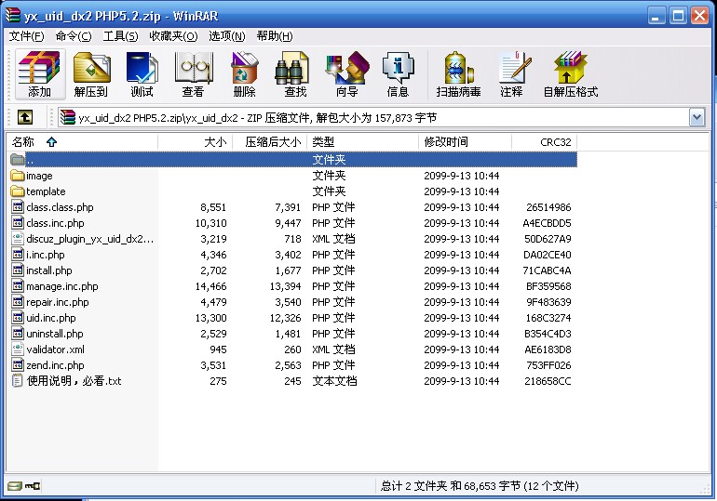717x501 pixels.
Task: Click CRC32 value DA02CE40
Action: point(548,255)
